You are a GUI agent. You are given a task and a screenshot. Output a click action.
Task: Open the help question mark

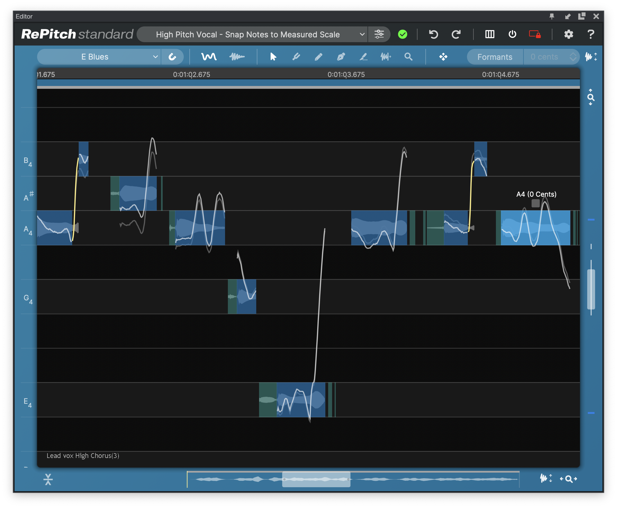coord(591,34)
